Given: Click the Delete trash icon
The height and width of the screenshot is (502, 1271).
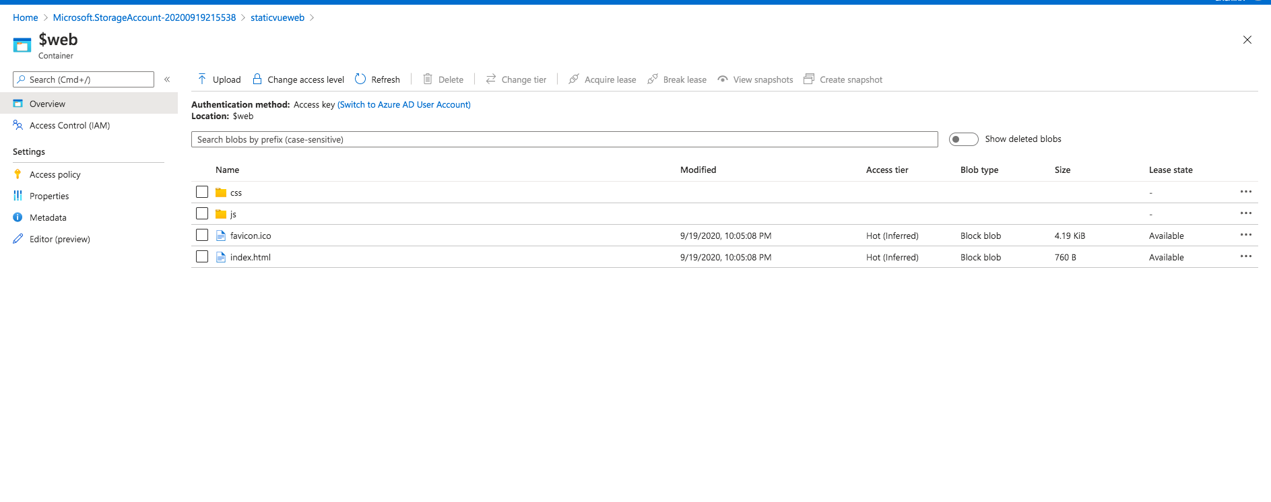Looking at the screenshot, I should coord(428,79).
